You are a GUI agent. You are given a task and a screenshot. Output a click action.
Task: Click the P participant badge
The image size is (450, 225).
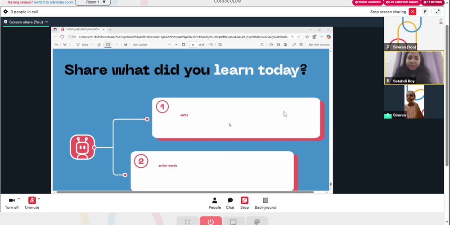point(425,12)
